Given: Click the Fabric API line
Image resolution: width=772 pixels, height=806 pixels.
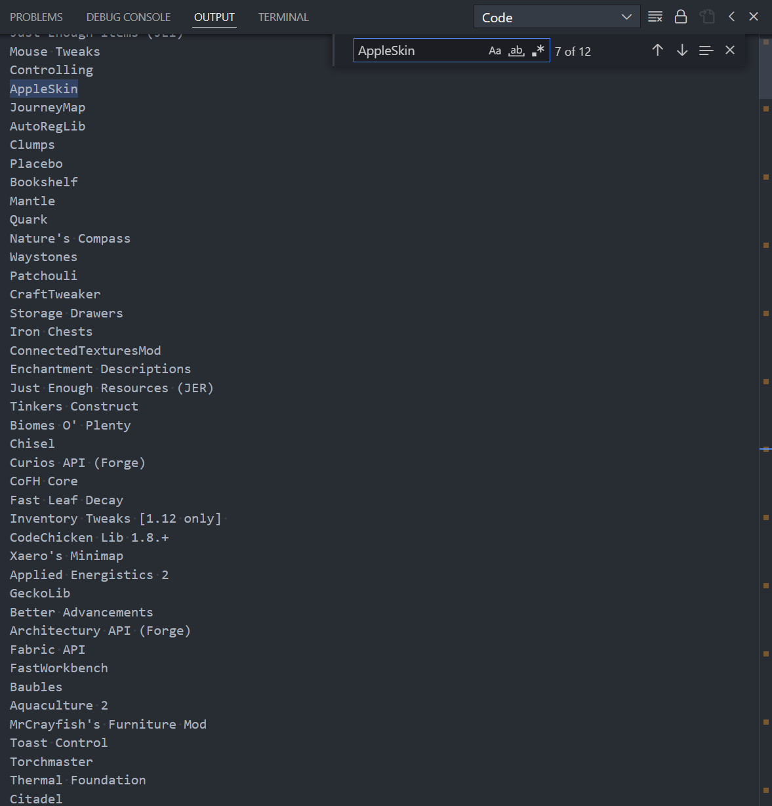Looking at the screenshot, I should pos(47,649).
